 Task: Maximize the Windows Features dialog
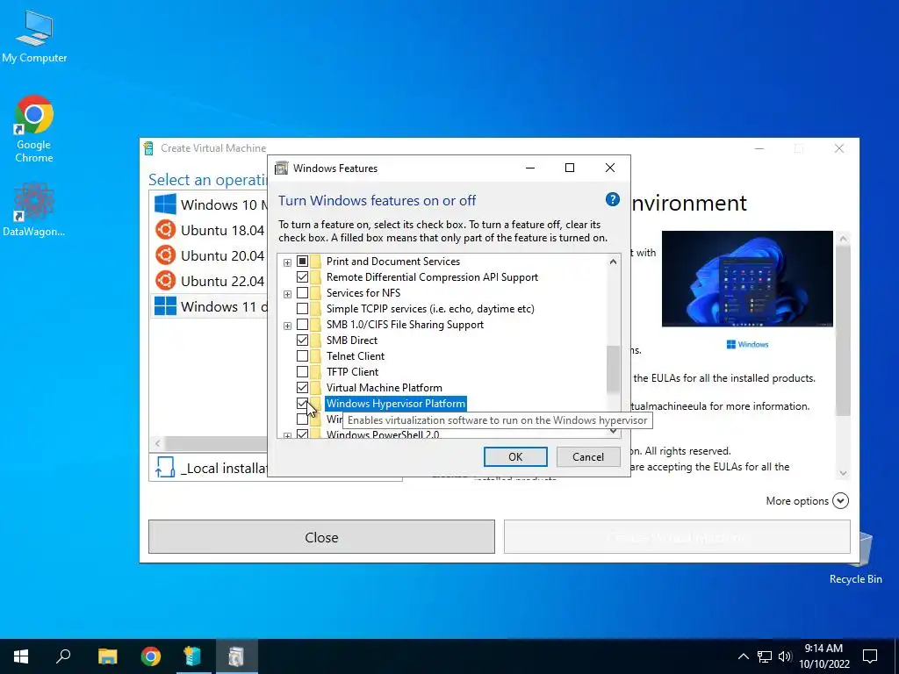pos(569,168)
